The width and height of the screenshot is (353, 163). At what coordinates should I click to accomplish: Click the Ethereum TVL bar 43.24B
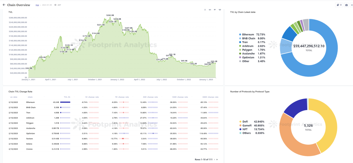65,102
